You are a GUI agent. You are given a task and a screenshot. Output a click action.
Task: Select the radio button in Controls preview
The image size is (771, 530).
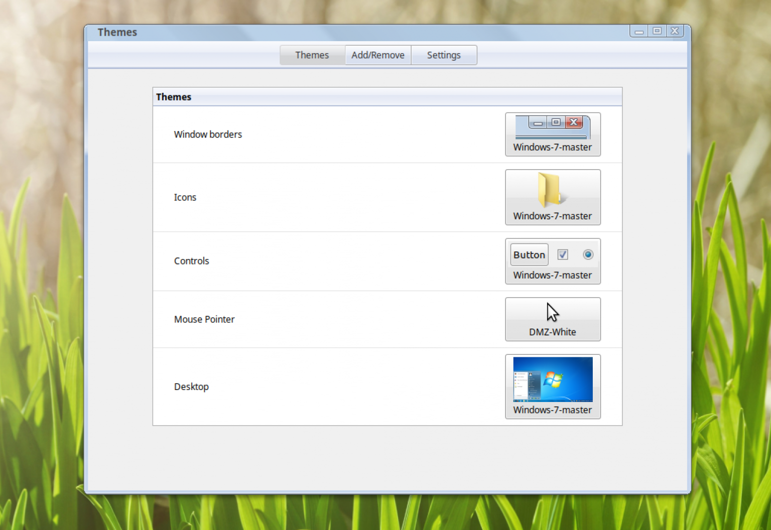pos(588,254)
